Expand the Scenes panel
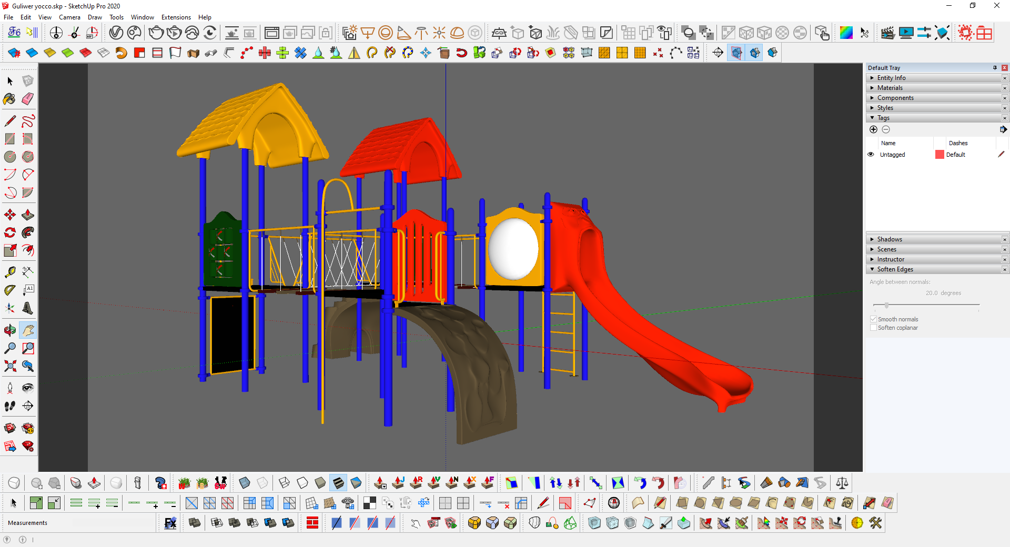Image resolution: width=1010 pixels, height=547 pixels. pyautogui.click(x=934, y=249)
